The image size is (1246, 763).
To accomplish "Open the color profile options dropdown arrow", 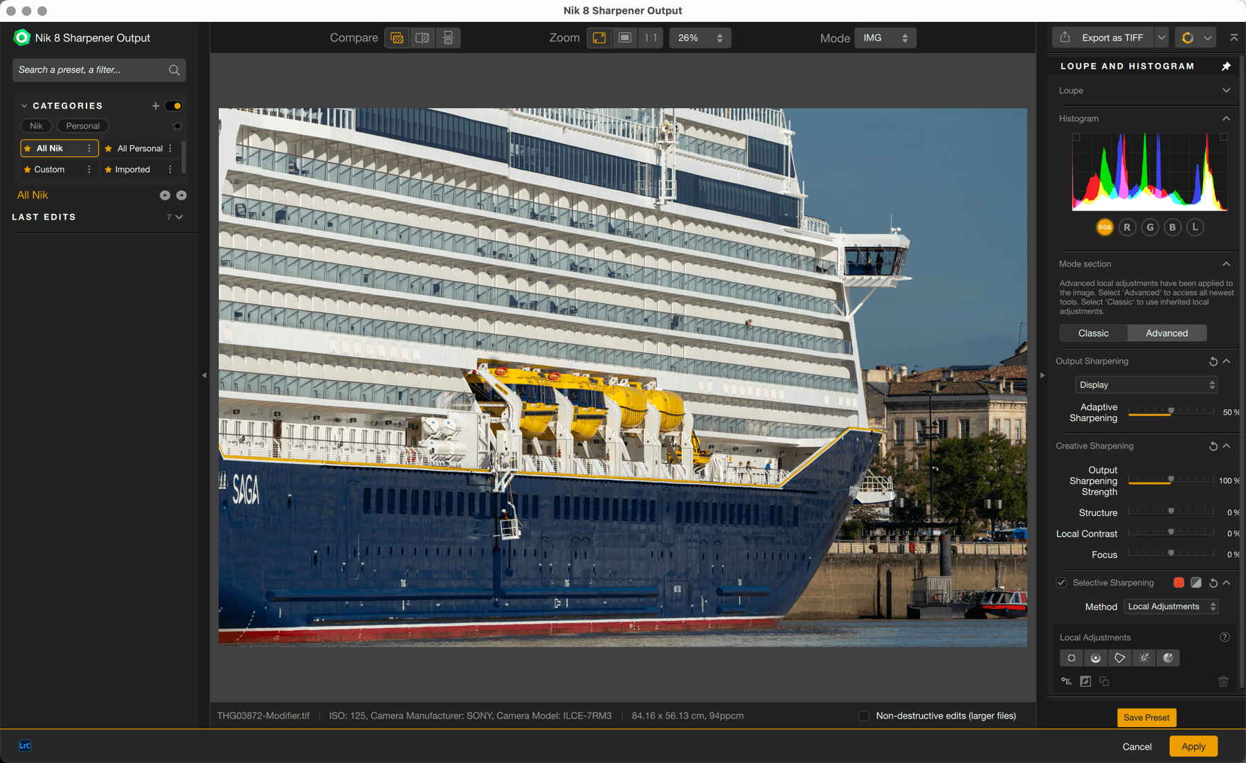I will (1208, 38).
